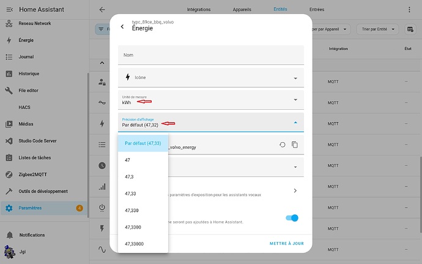Switch to the Intégrations tab
Screen dimensions: 422x264
coord(199,9)
